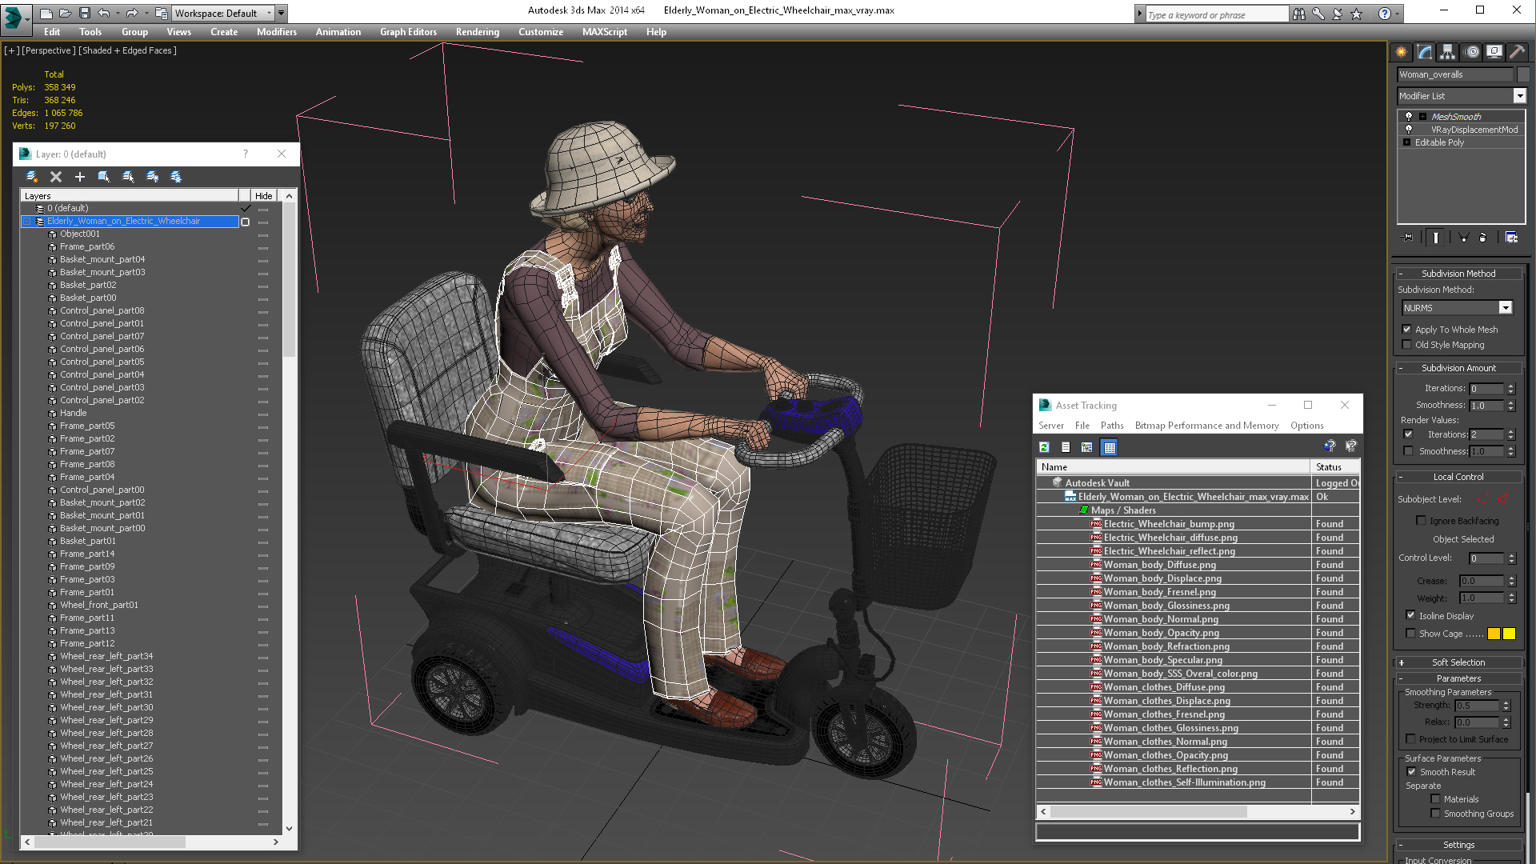
Task: Collapse the Subdivision Amount rollout
Action: (1458, 368)
